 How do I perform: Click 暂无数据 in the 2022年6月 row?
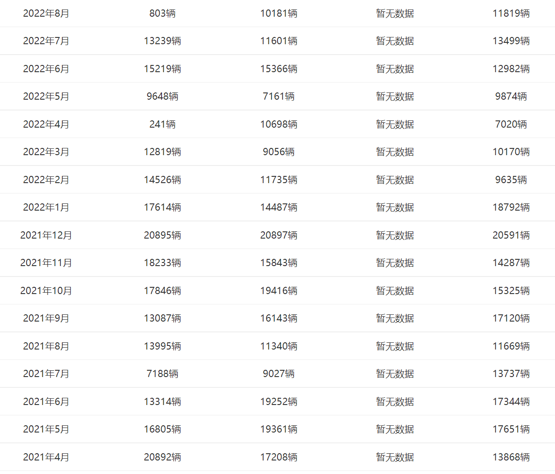pyautogui.click(x=395, y=69)
